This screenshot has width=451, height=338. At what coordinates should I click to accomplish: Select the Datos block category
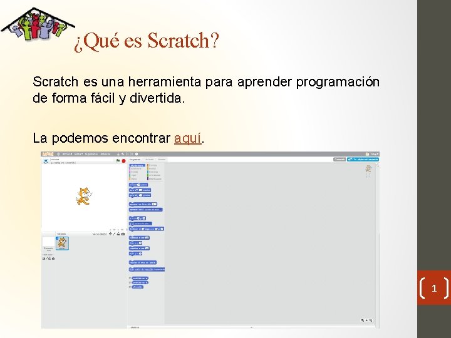pyautogui.click(x=134, y=179)
